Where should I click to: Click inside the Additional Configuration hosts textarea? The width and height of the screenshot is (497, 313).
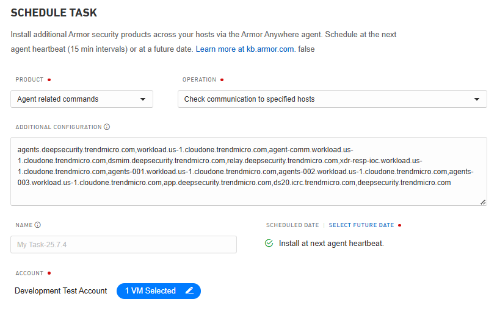248,172
